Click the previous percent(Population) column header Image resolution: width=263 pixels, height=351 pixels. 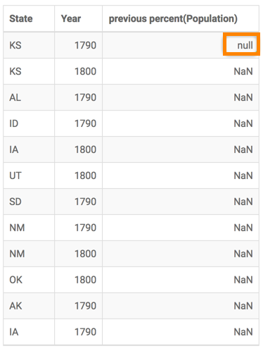click(181, 18)
